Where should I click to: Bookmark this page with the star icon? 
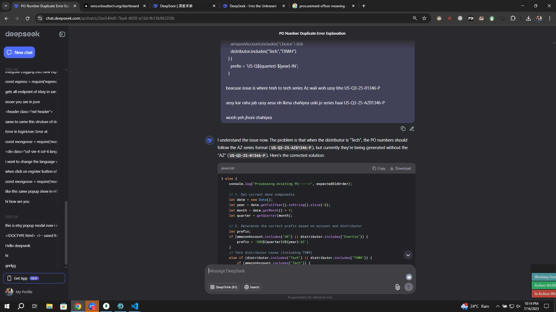[x=424, y=18]
